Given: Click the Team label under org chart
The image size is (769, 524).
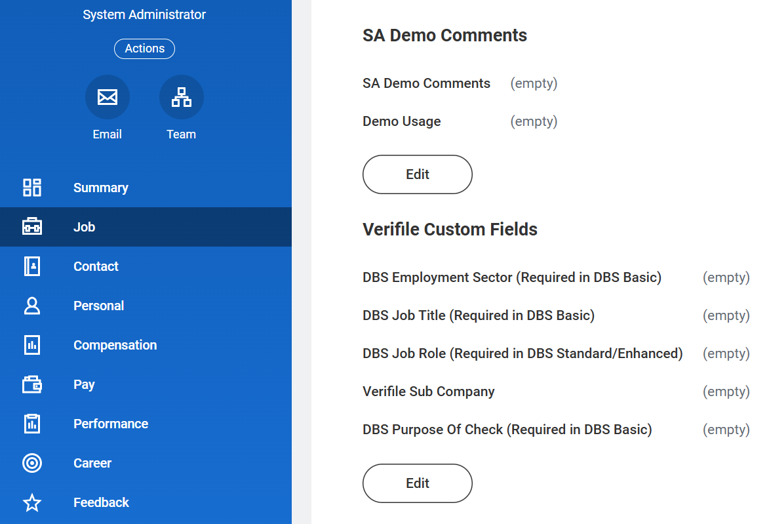Looking at the screenshot, I should pos(182,134).
